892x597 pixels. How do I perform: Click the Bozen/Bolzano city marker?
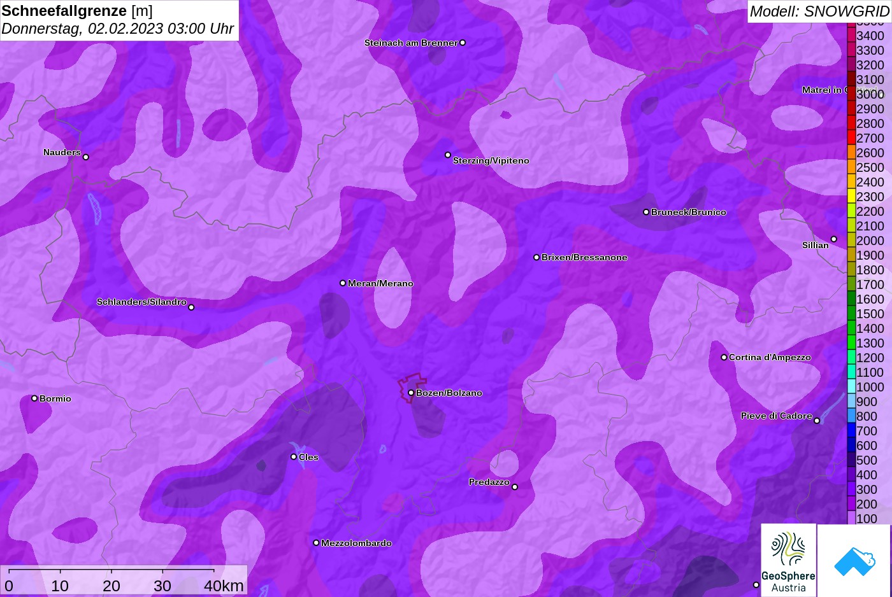pyautogui.click(x=411, y=393)
